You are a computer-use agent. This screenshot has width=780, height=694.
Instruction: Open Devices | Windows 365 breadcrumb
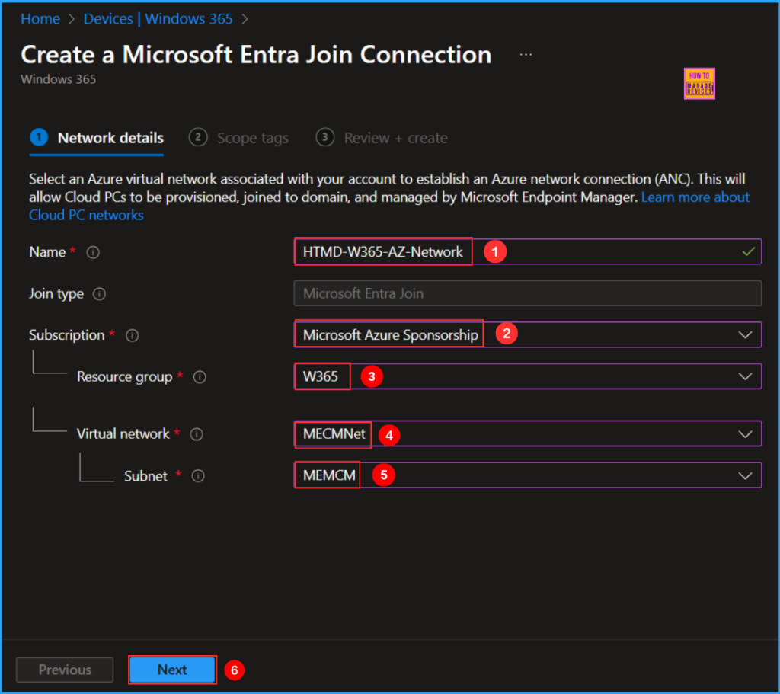coord(158,19)
